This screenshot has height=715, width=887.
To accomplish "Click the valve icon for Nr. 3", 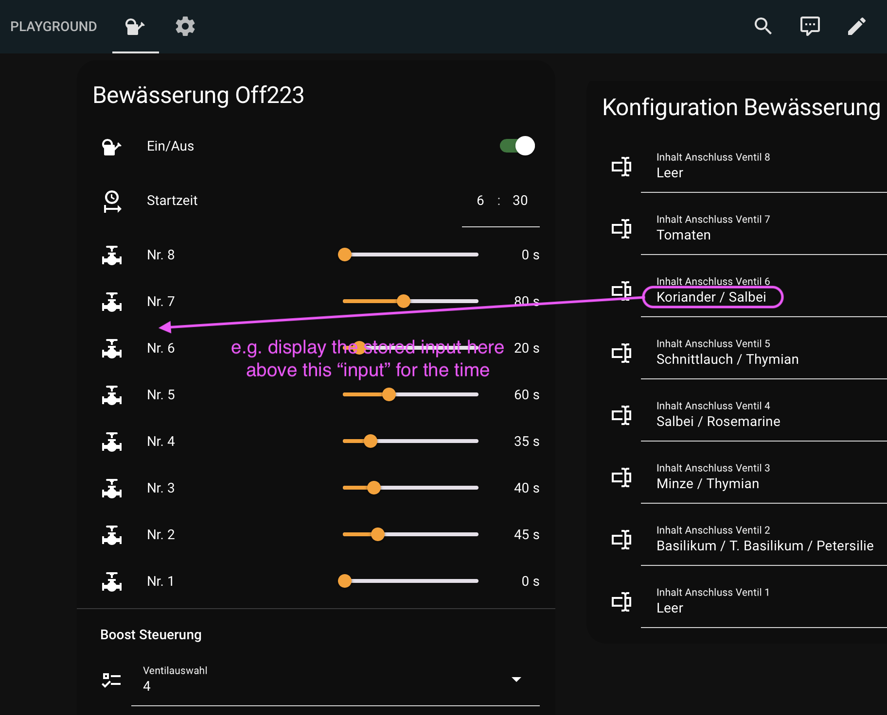I will (x=112, y=488).
